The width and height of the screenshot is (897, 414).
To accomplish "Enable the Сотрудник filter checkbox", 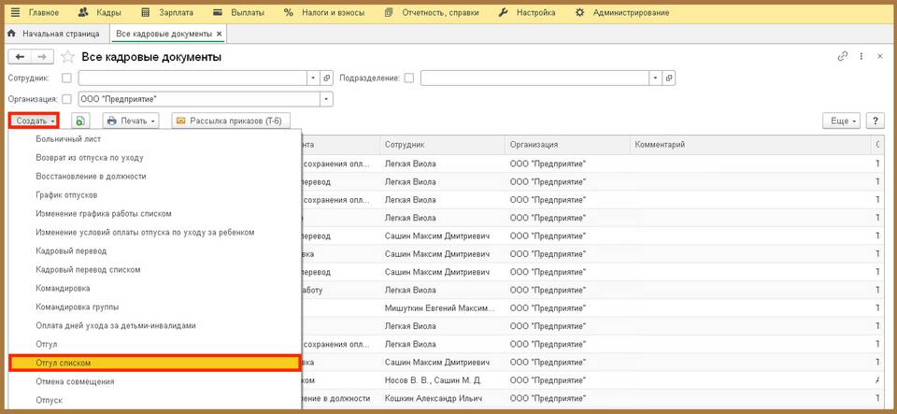I will [67, 78].
